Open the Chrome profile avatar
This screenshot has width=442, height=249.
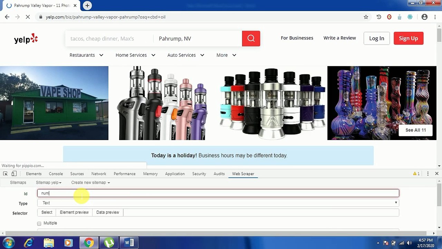click(x=425, y=17)
